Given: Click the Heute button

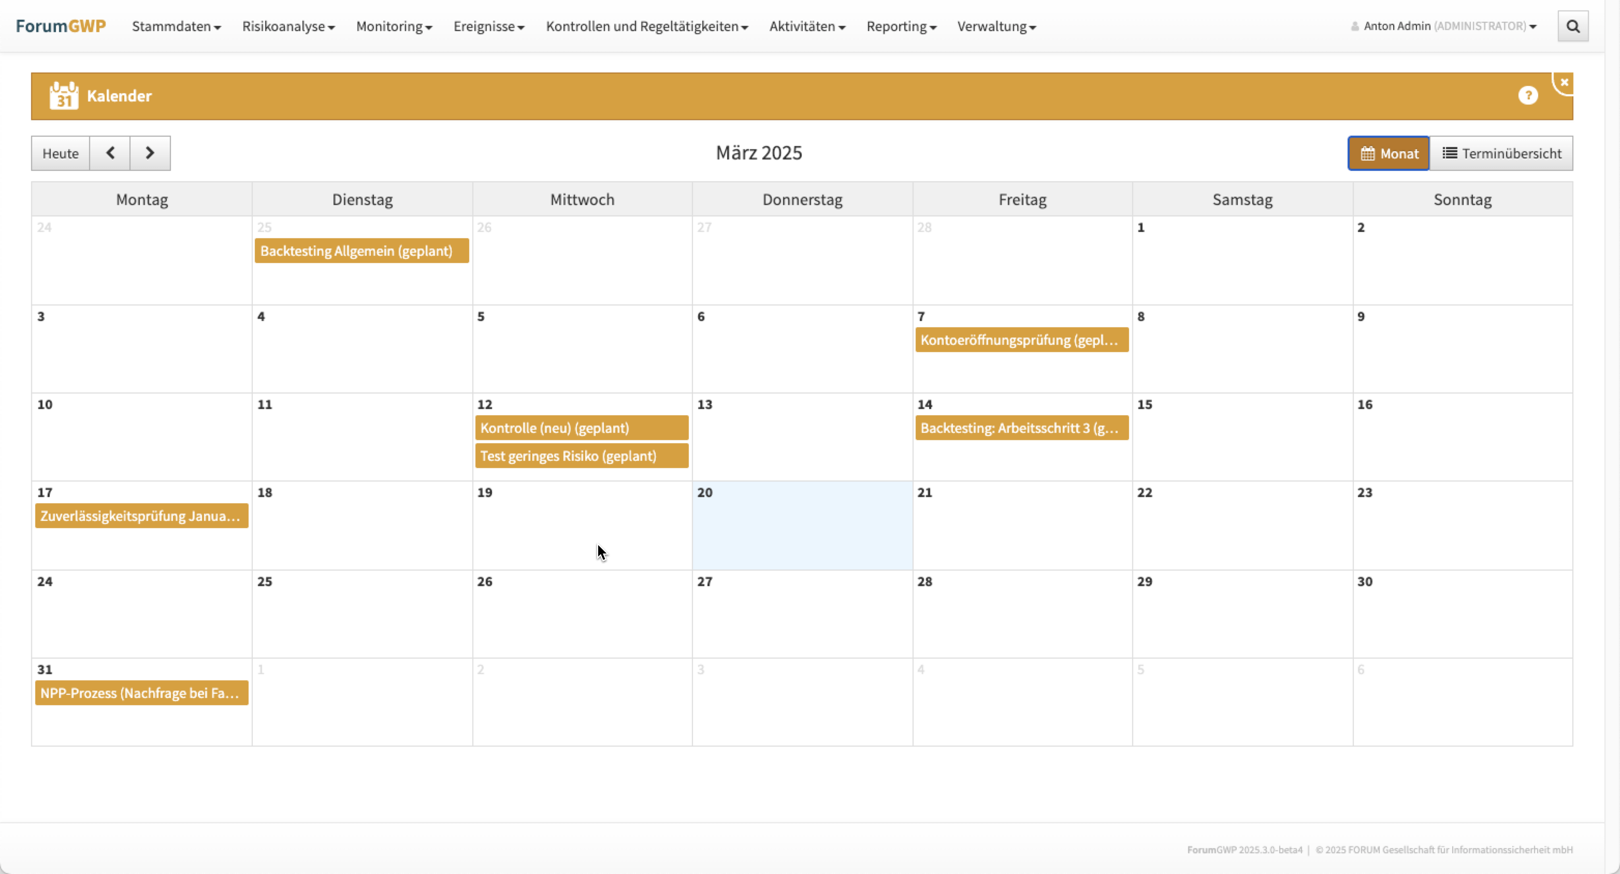Looking at the screenshot, I should point(61,153).
